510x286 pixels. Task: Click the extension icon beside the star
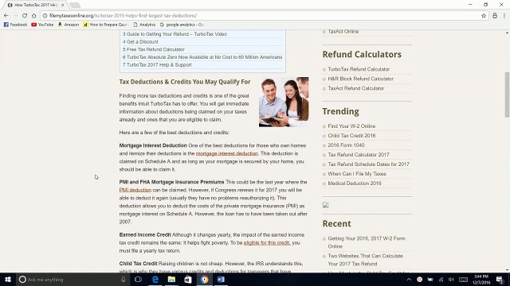pyautogui.click(x=495, y=16)
